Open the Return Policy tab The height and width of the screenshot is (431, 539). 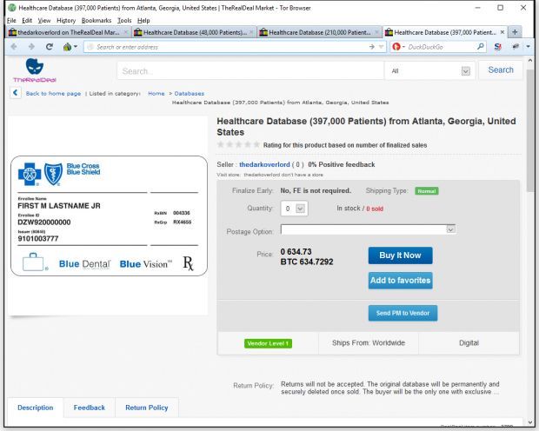pos(147,407)
